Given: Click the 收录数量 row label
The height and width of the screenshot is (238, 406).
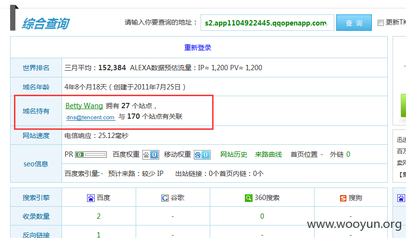Looking at the screenshot, I should [x=36, y=216].
